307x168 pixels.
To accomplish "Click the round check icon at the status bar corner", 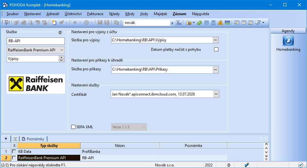I will [x=301, y=165].
